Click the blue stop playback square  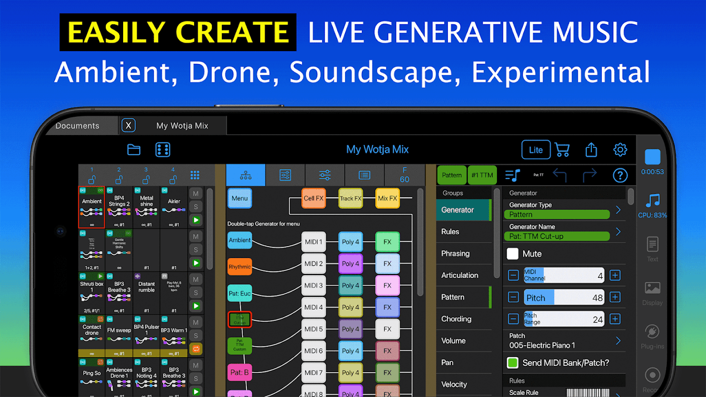652,157
